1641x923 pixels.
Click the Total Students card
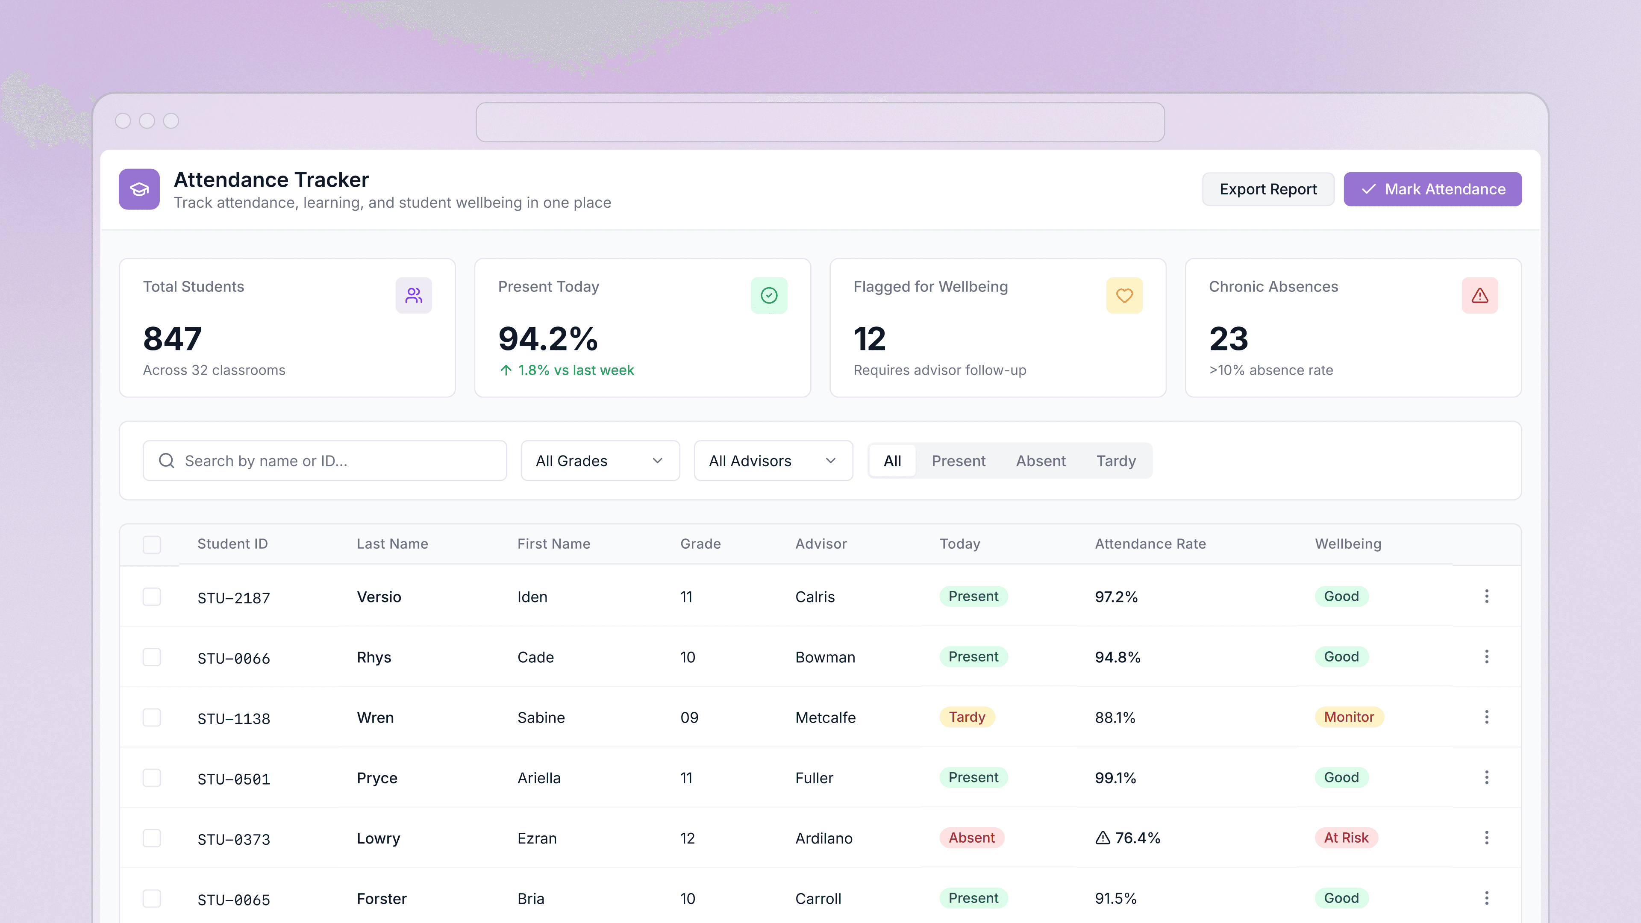pyautogui.click(x=287, y=327)
